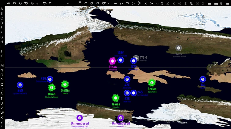Click the Yana name label
231x129 pixels.
pos(179,54)
